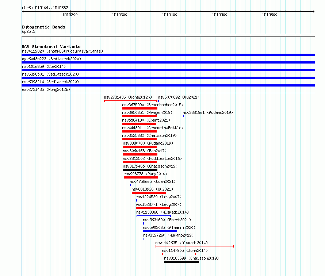The height and width of the screenshot is (276, 325).
Task: Click the blue bar under dgv6043n223
Action: (x=168, y=62)
